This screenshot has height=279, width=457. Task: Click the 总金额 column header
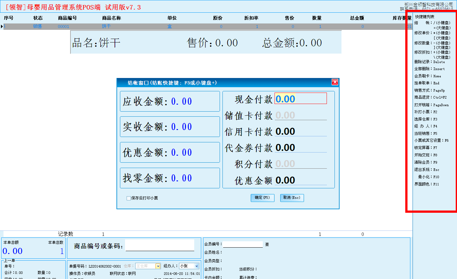click(x=357, y=18)
